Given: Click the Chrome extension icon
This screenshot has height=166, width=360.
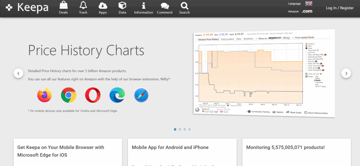Looking at the screenshot, I should point(69,95).
